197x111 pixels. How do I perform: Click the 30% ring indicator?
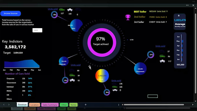tap(107, 92)
